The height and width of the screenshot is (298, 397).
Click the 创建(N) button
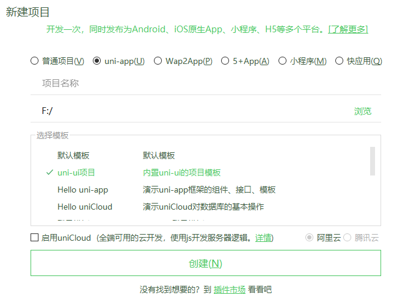click(206, 263)
